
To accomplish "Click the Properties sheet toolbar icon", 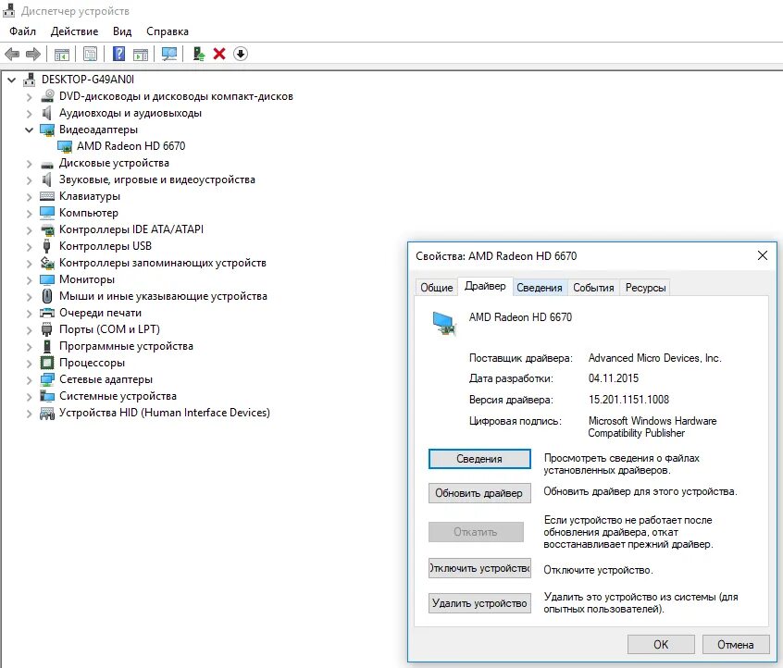I will [x=91, y=54].
